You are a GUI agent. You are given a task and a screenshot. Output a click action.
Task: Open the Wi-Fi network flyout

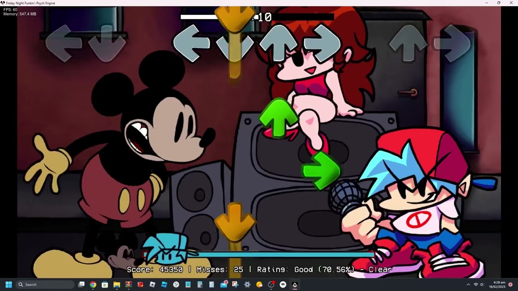coord(476,285)
